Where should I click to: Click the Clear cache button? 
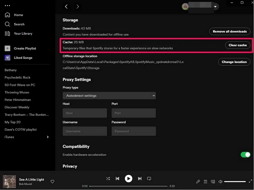coord(238,45)
